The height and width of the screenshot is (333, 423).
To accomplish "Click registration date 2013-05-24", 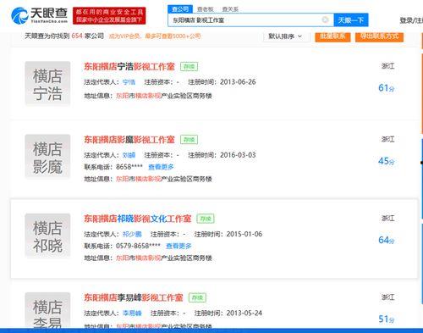I will tap(244, 313).
